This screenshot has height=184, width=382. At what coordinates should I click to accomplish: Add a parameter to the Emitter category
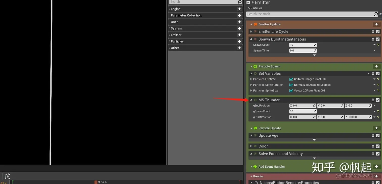[x=240, y=35]
